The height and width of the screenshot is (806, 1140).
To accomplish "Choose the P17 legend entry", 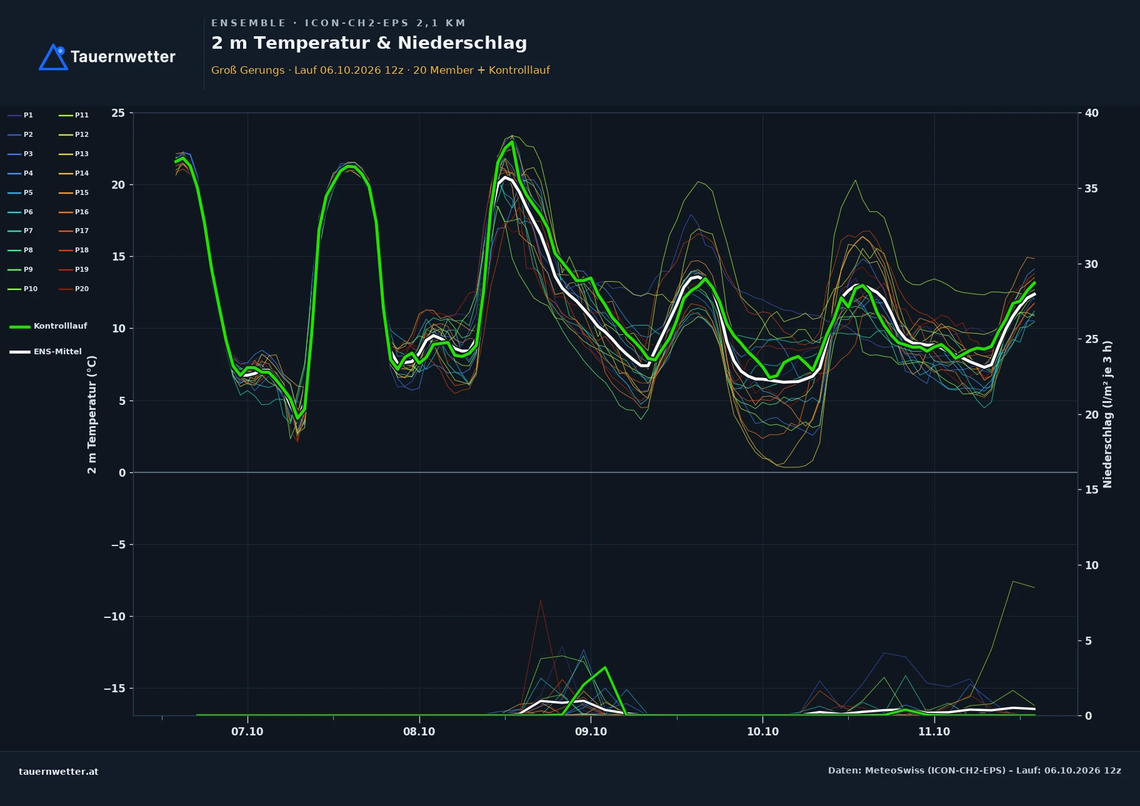I will [x=74, y=231].
